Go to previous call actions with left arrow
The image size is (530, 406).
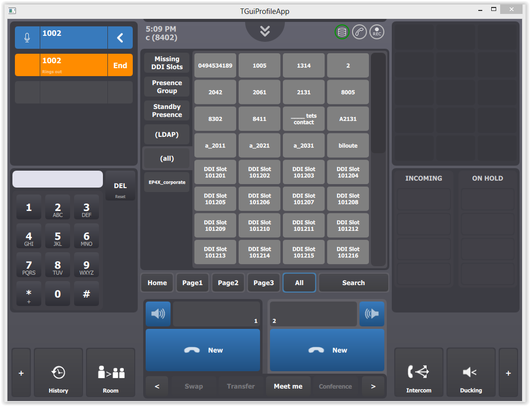[x=157, y=387]
